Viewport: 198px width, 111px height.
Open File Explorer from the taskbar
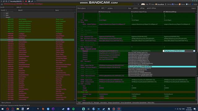point(18,109)
